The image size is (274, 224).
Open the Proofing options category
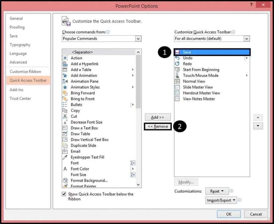click(17, 27)
